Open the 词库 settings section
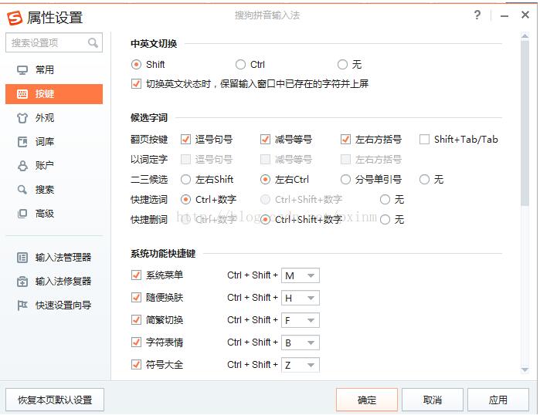540x415 pixels. 54,142
